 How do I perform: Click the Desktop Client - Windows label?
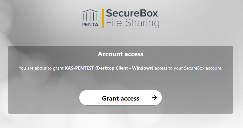pos(124,68)
